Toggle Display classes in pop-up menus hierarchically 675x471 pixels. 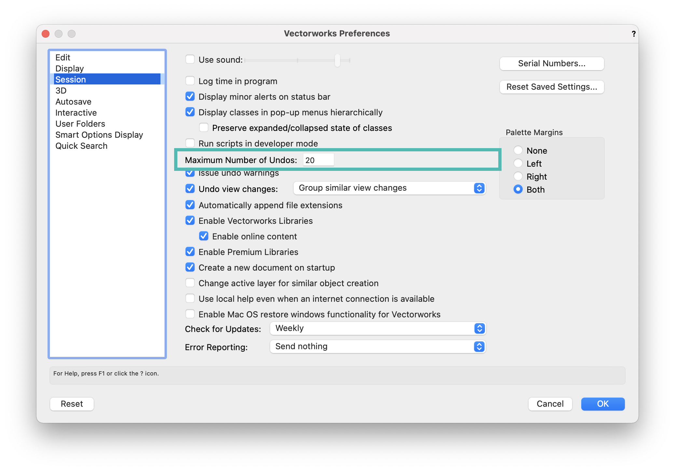point(190,112)
